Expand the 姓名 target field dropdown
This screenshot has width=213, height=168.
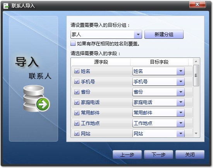tap(180, 71)
